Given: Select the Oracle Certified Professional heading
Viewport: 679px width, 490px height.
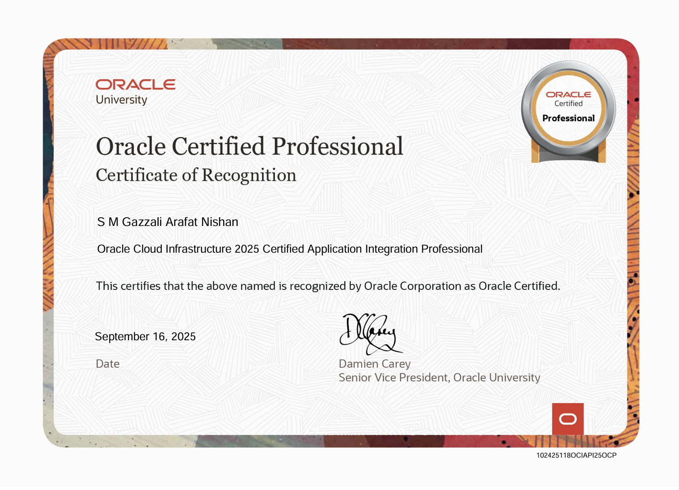Looking at the screenshot, I should 249,146.
